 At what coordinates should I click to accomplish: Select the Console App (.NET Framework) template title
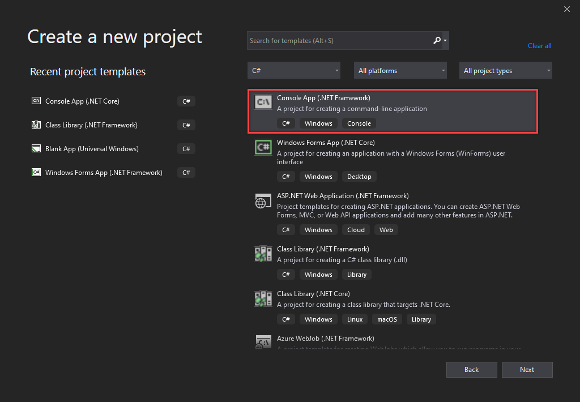[323, 97]
